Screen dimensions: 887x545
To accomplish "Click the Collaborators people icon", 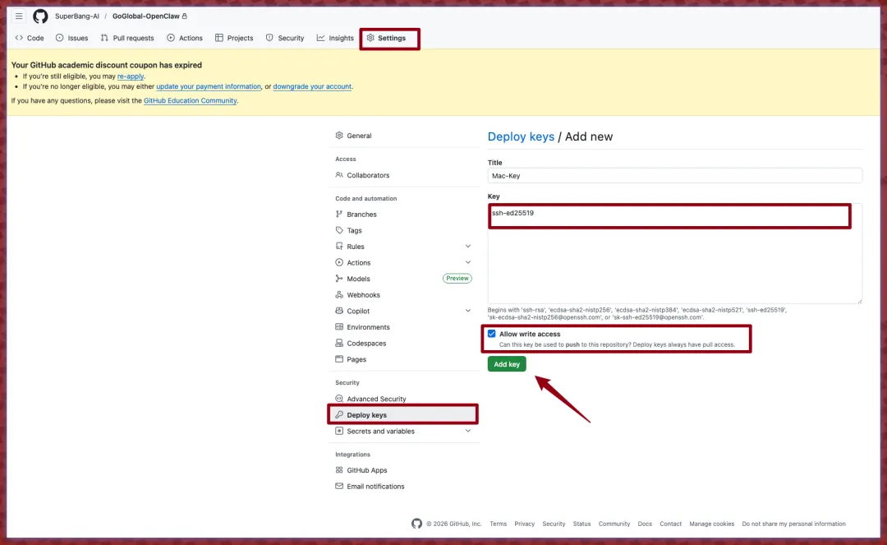I will (x=339, y=175).
